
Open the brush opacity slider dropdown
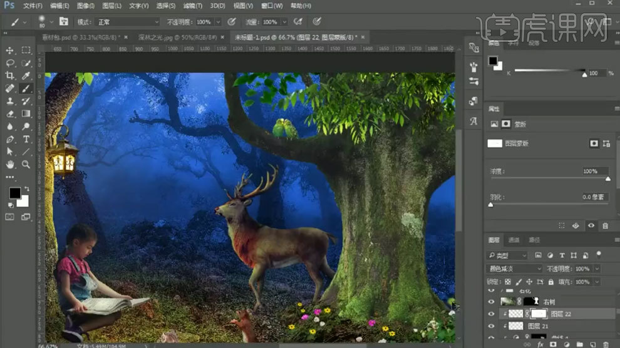tap(218, 22)
